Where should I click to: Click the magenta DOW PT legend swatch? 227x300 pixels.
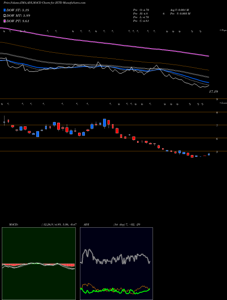pos(5,21)
